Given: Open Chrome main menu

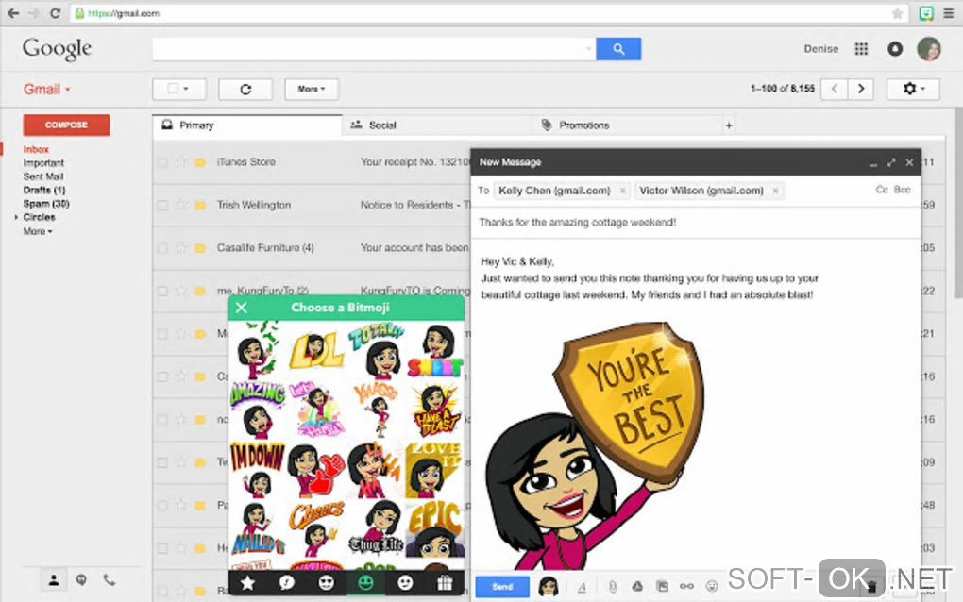Looking at the screenshot, I should 949,13.
